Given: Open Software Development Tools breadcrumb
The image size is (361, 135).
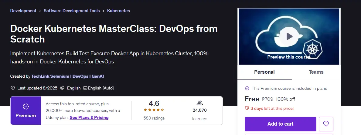Looking at the screenshot, I should [x=72, y=11].
